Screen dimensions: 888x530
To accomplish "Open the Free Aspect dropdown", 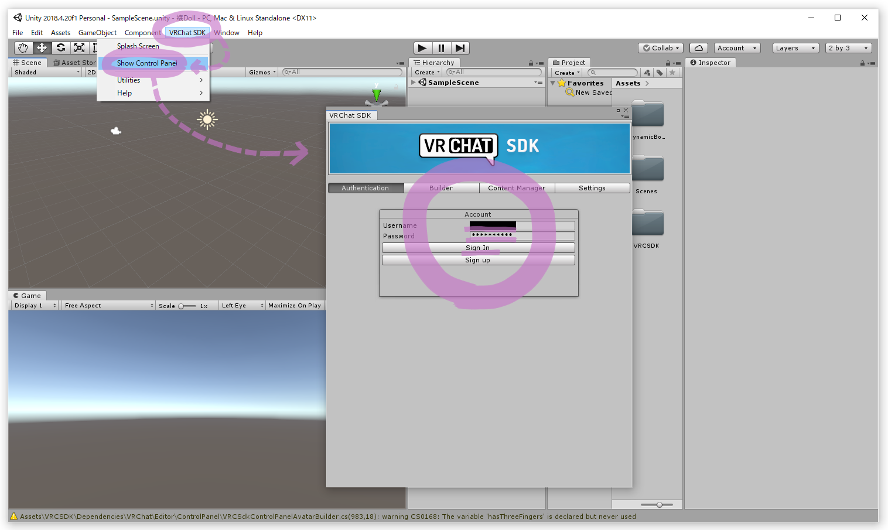I will (x=109, y=306).
